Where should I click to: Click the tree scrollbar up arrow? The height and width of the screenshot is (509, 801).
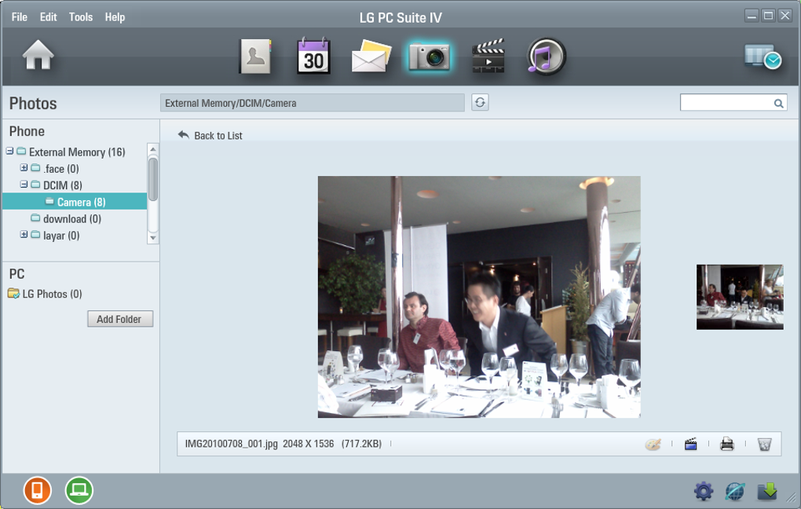[x=153, y=149]
